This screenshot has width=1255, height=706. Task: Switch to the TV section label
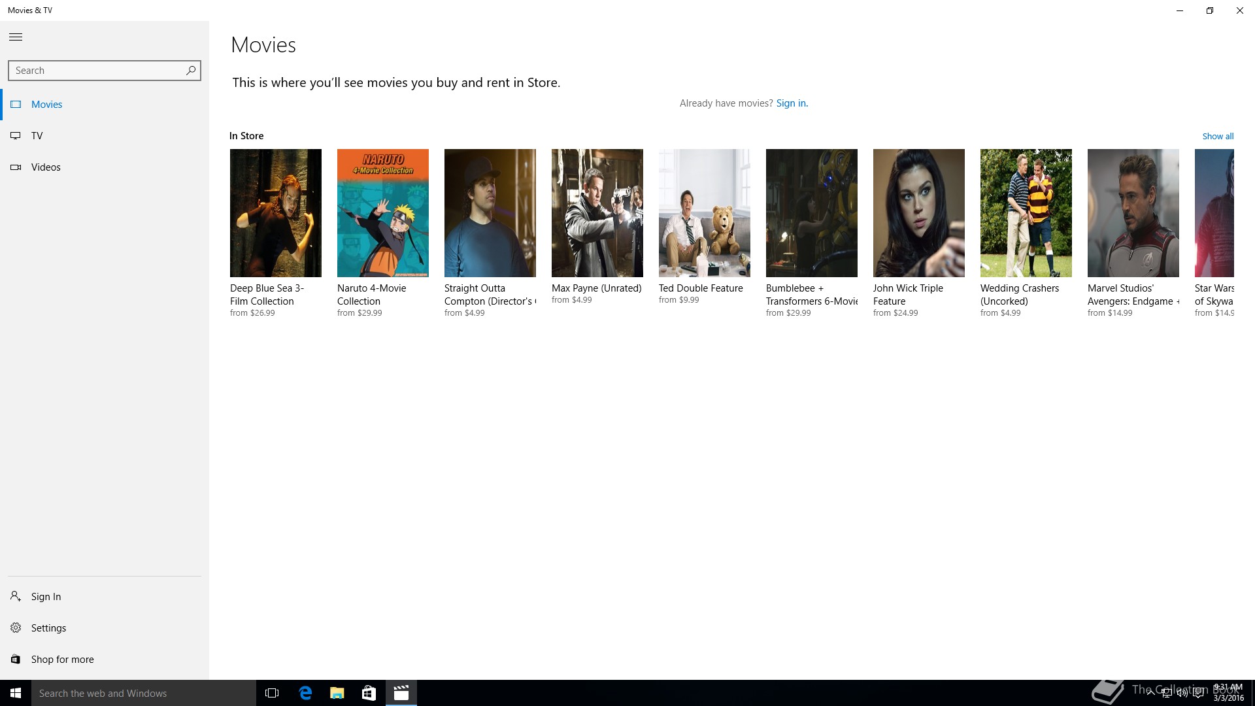pos(37,136)
